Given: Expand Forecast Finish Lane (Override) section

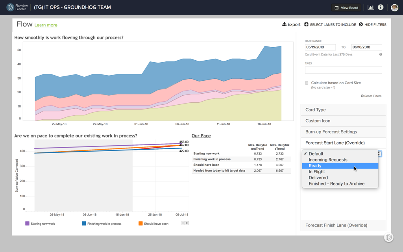Looking at the screenshot, I should click(x=343, y=225).
